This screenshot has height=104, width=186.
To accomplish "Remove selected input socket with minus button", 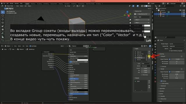I will [x=149, y=53].
